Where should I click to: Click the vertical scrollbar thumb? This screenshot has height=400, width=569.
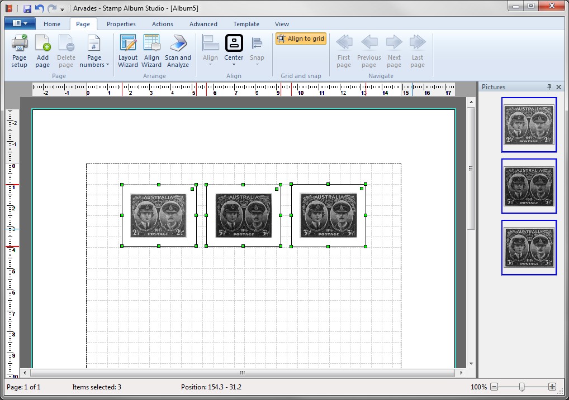click(471, 168)
